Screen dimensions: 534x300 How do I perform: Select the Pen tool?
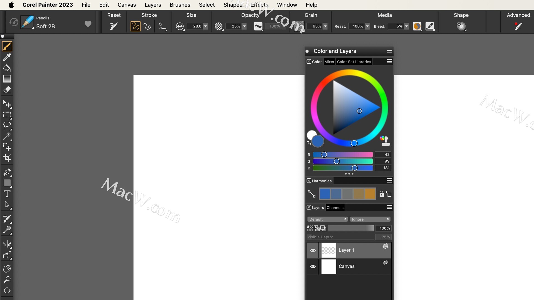[x=7, y=172]
